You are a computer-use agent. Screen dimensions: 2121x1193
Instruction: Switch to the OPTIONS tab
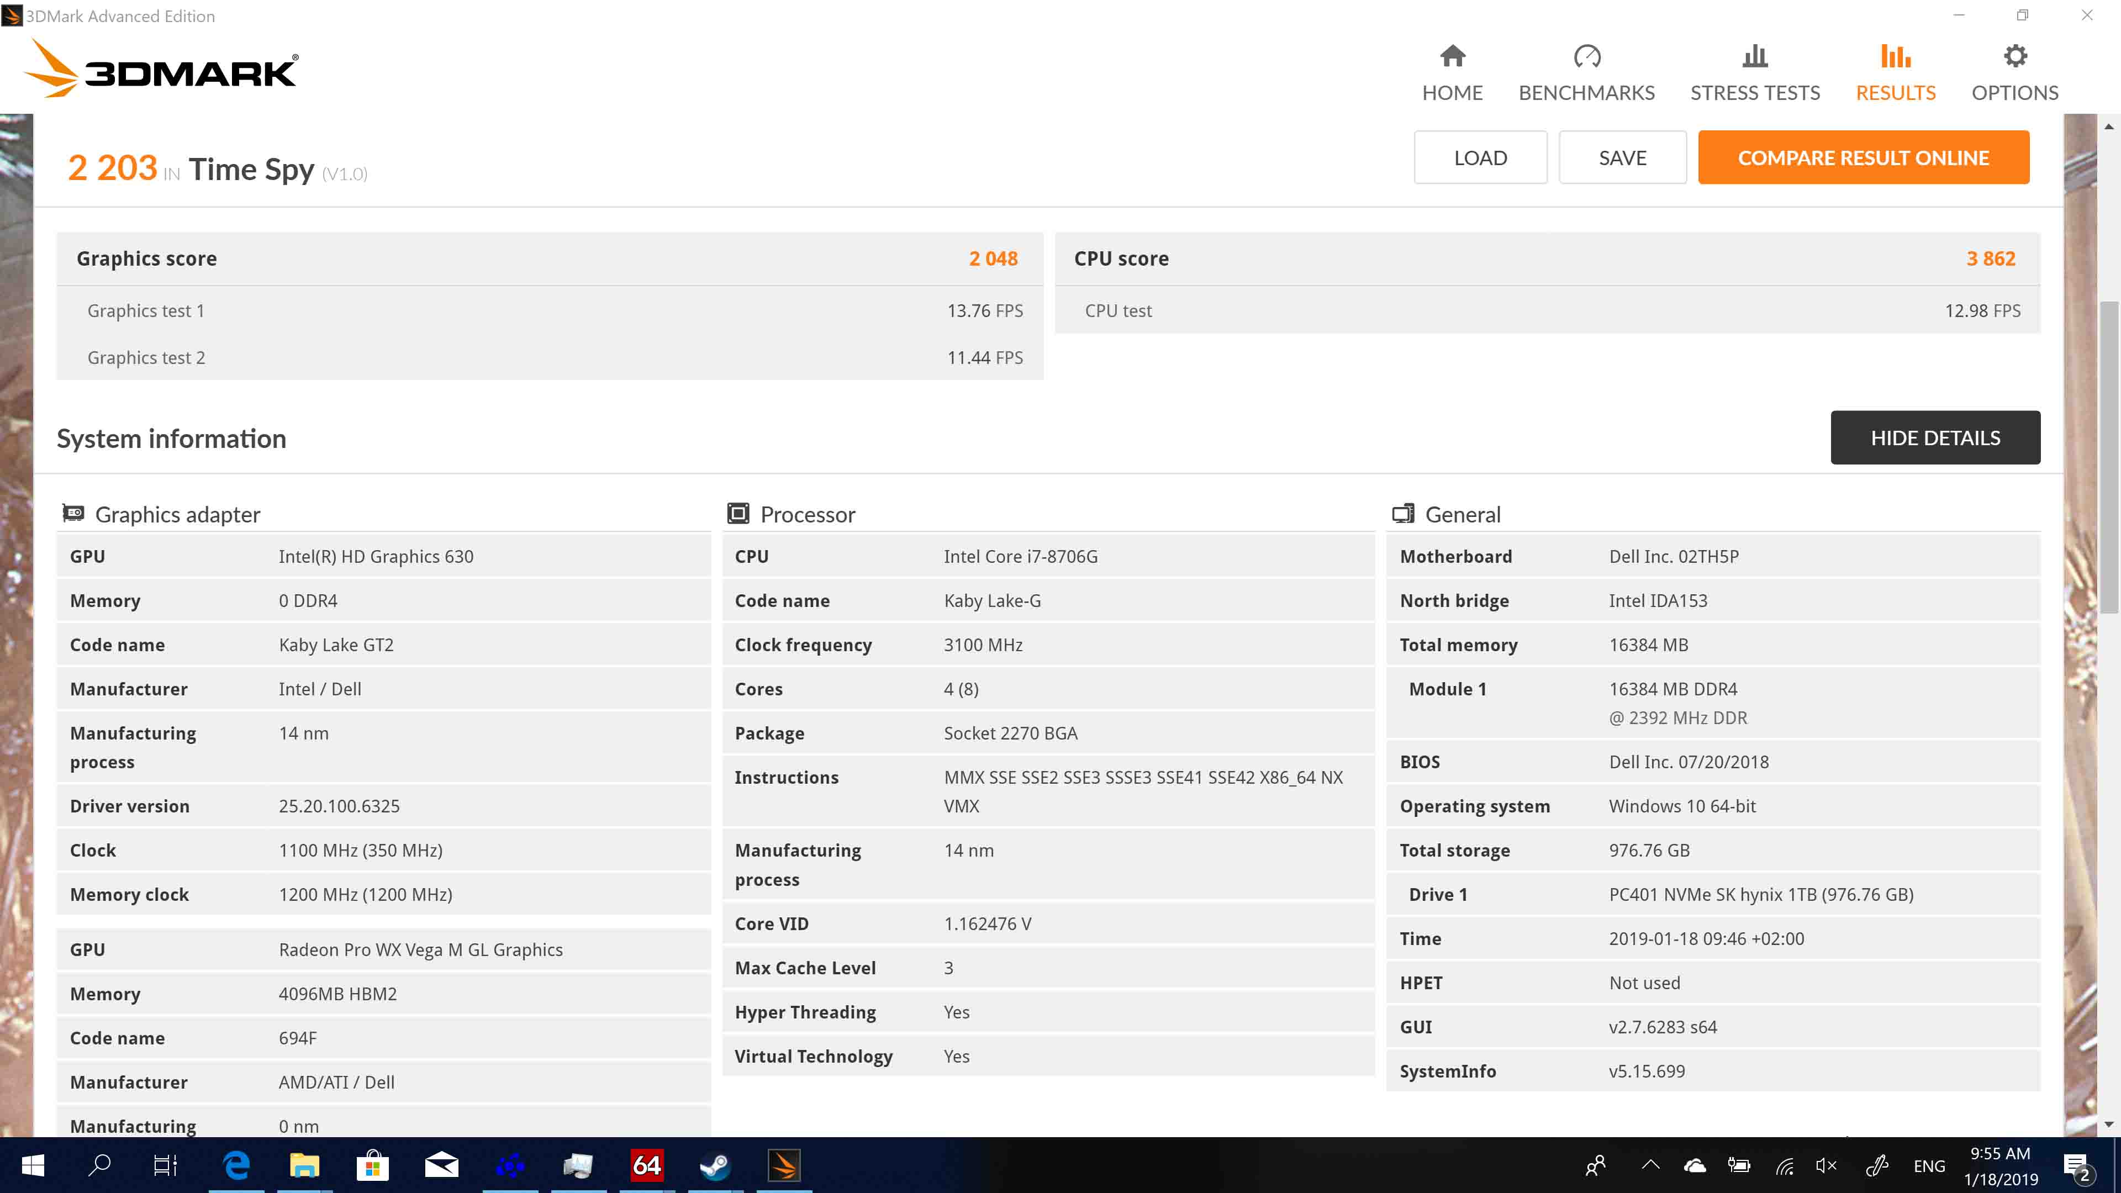coord(2015,93)
